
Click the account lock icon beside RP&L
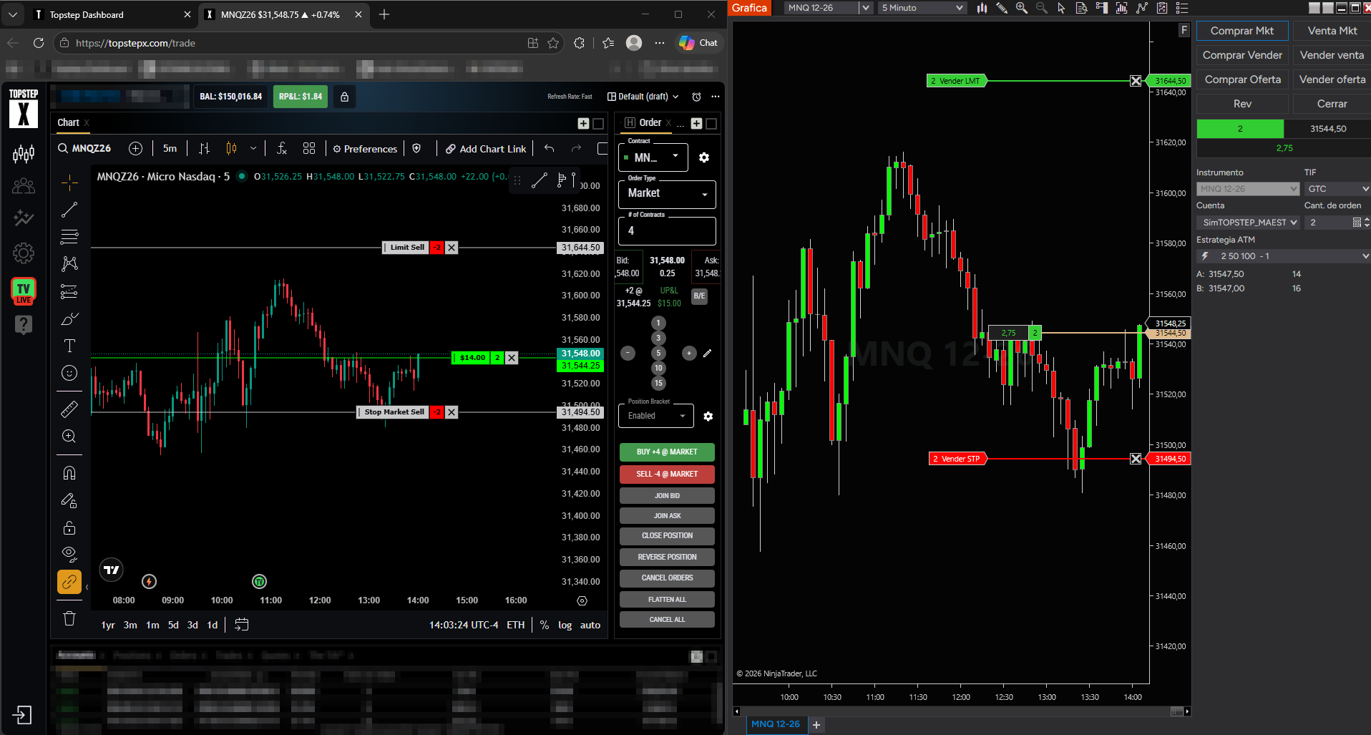click(x=344, y=97)
